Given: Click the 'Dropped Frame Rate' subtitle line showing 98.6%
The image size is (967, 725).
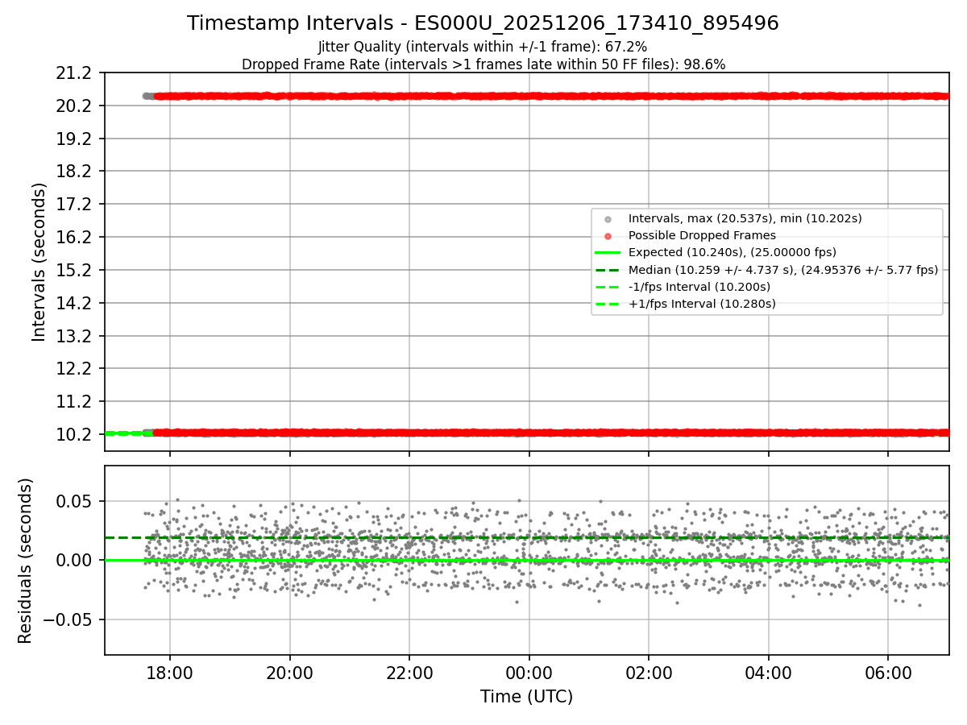Looking at the screenshot, I should click(x=483, y=64).
